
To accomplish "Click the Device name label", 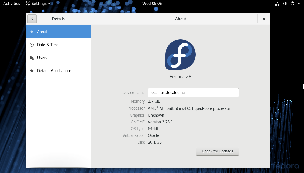I will click(134, 93).
